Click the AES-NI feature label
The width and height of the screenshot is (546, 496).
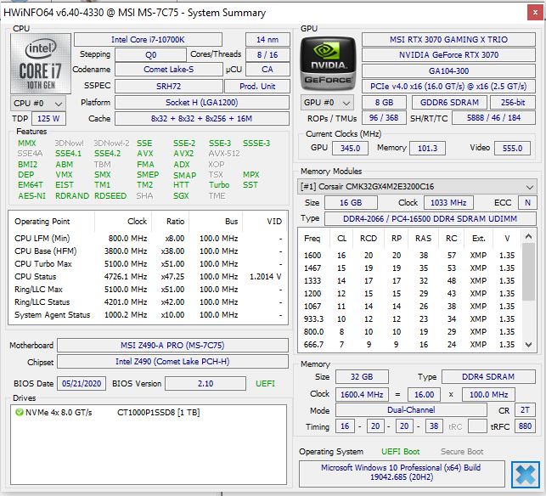(x=31, y=196)
